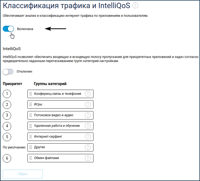Open help icon beside page title
The width and height of the screenshot is (200, 181).
click(135, 5)
